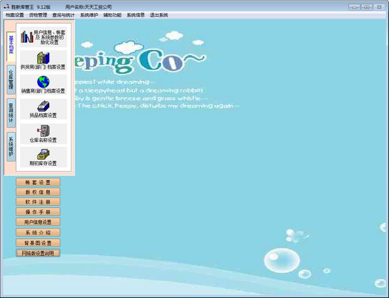
Task: Click the app icon in title bar
Action: [x=6, y=6]
